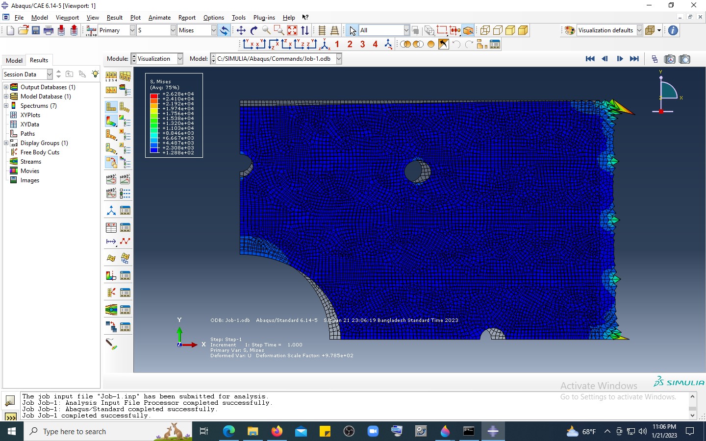706x441 pixels.
Task: Expand the Spectrums tree node
Action: click(x=6, y=106)
